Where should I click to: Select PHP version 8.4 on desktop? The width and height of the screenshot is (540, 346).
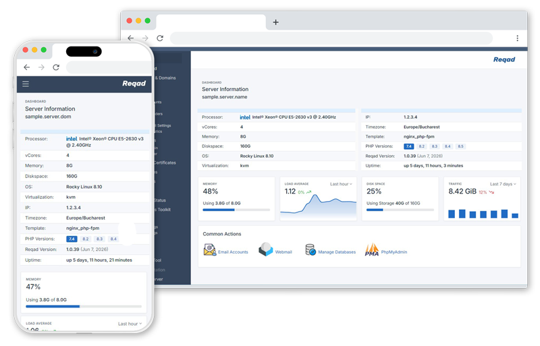coord(448,146)
